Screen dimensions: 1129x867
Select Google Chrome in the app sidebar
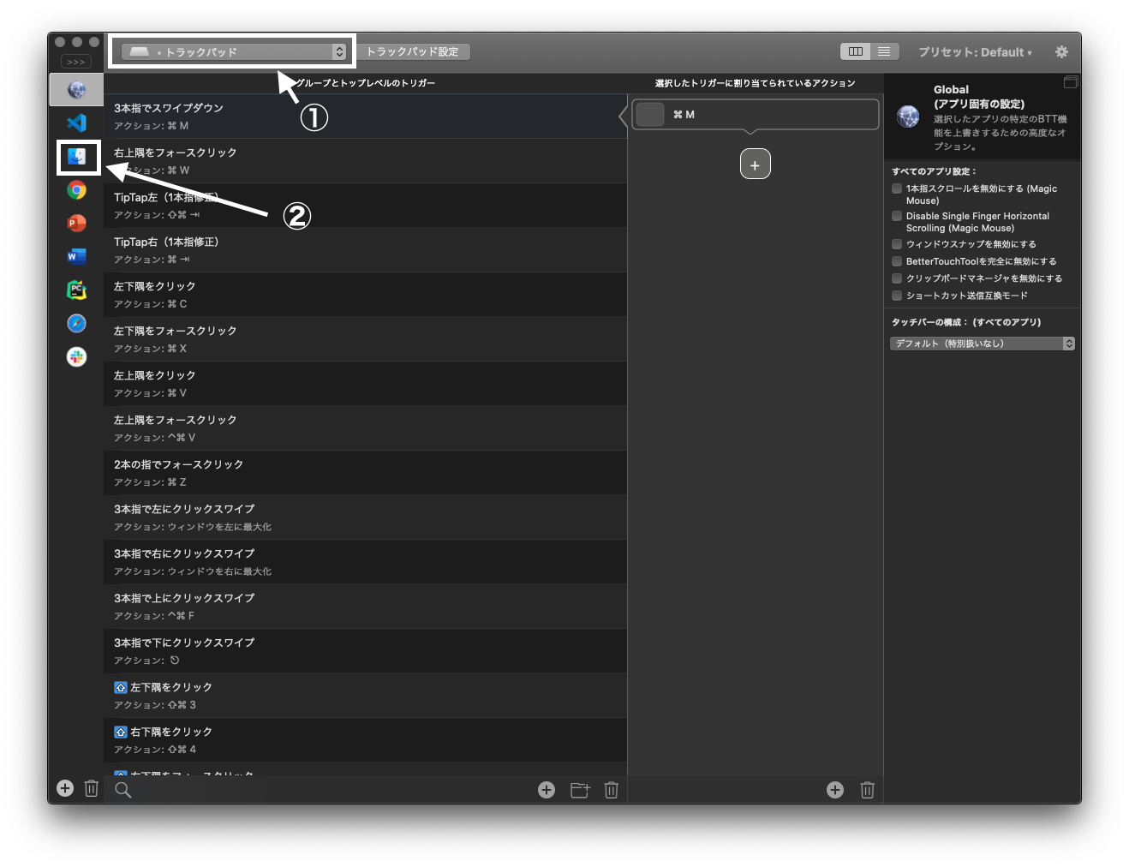click(x=76, y=190)
